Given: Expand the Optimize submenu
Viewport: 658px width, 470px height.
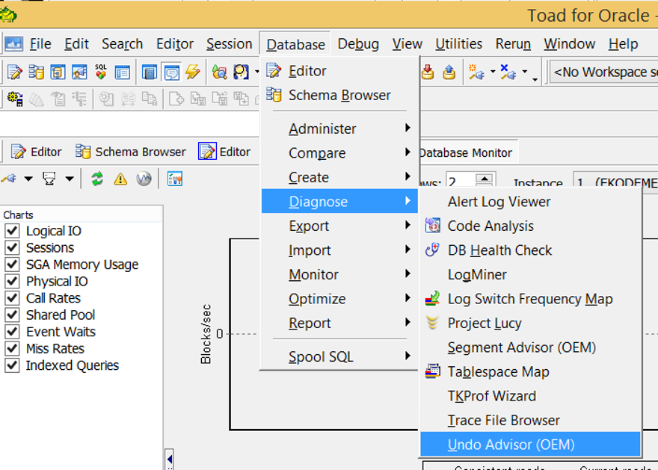Looking at the screenshot, I should coord(339,299).
